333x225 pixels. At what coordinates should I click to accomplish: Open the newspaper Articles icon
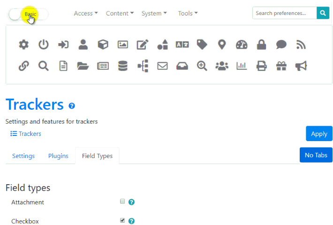tap(103, 66)
